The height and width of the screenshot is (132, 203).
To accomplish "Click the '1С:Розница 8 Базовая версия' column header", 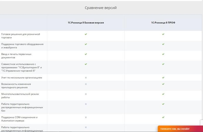I will [x=86, y=23].
